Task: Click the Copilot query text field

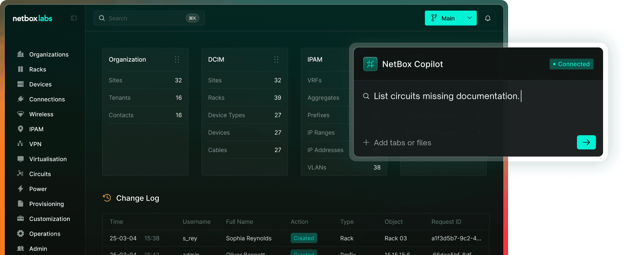Action: [x=446, y=96]
